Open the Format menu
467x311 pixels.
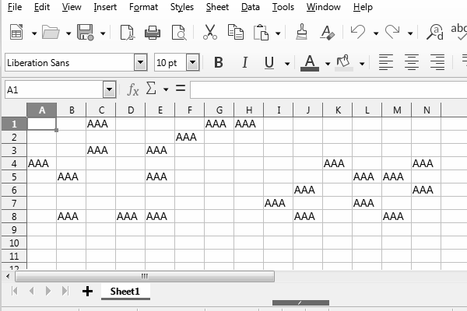(x=143, y=7)
